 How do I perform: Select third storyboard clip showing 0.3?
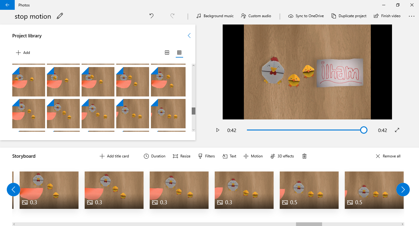coord(179,190)
